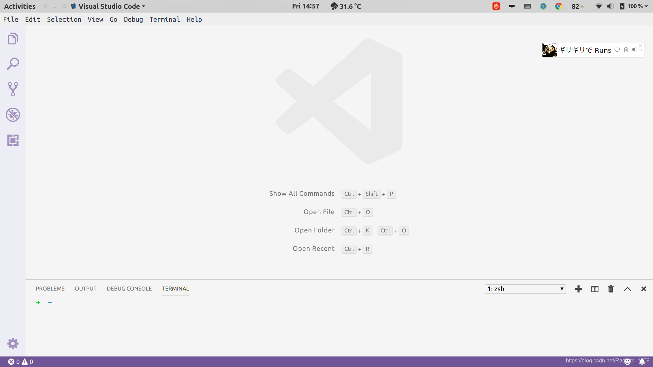Click the Open File label
Image resolution: width=653 pixels, height=367 pixels.
[319, 212]
